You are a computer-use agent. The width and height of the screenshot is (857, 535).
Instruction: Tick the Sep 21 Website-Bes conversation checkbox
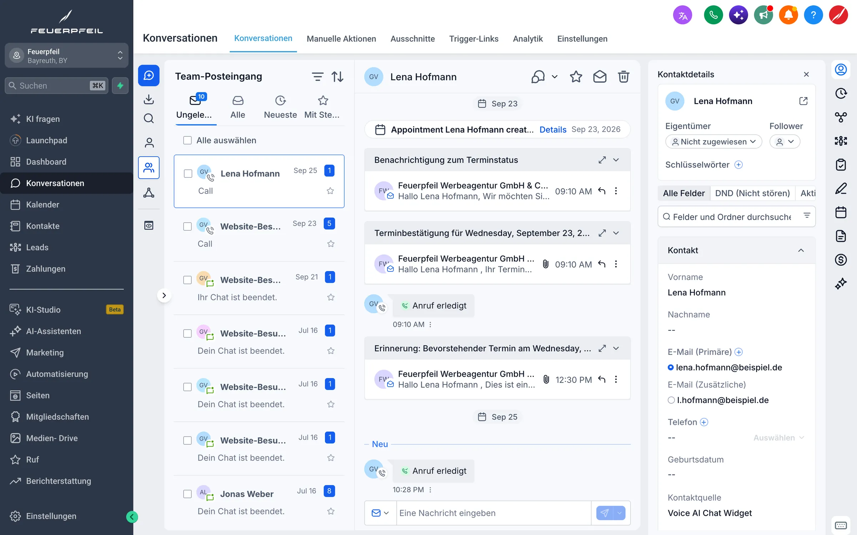187,280
